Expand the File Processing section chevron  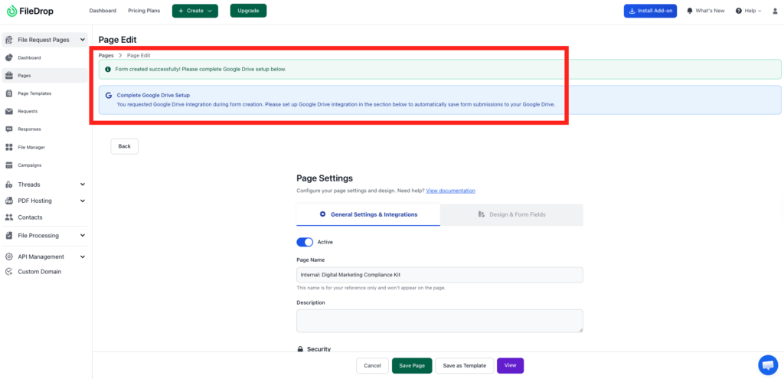click(x=83, y=236)
